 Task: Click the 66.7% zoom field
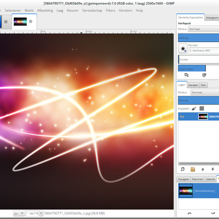click(33, 214)
